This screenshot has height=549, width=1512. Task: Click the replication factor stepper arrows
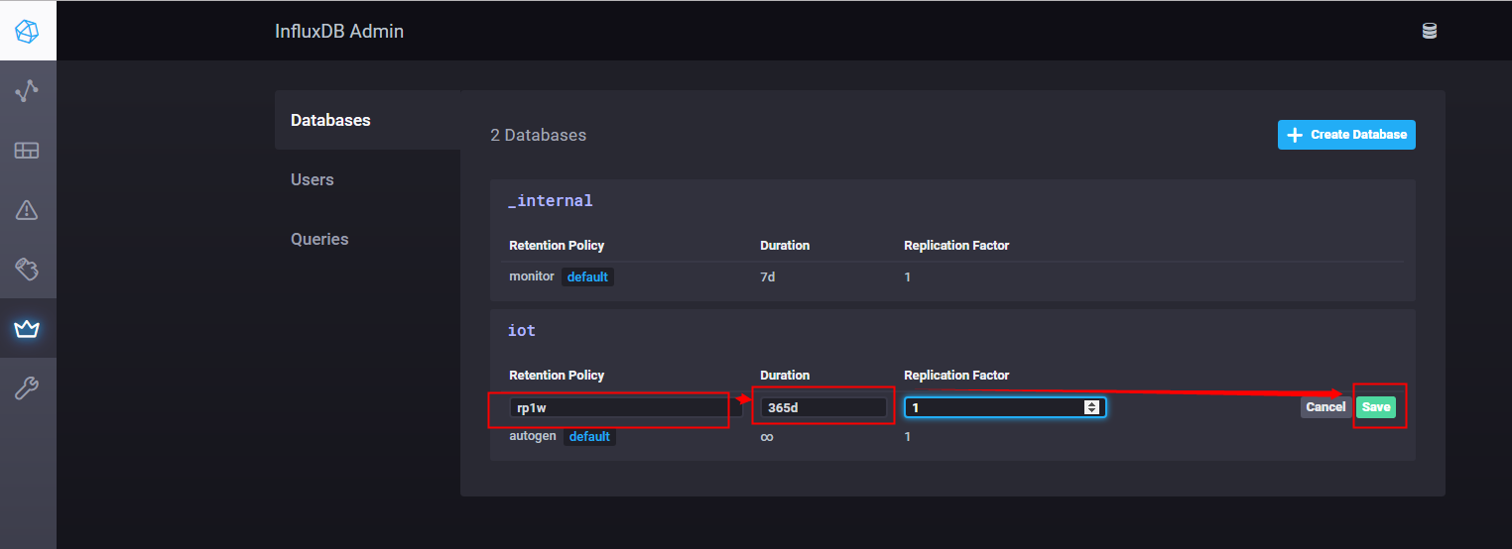click(x=1092, y=407)
